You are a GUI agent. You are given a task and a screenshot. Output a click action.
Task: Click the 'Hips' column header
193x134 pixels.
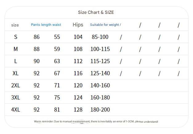point(78,25)
